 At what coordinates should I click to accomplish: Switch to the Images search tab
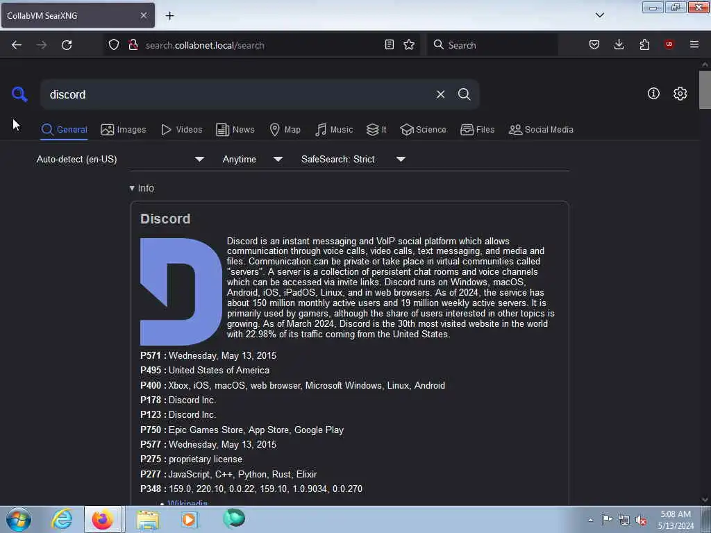(124, 130)
